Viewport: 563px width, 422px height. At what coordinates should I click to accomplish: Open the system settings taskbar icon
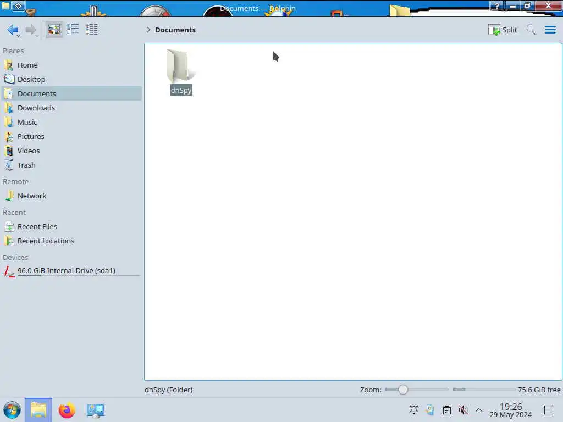click(95, 410)
